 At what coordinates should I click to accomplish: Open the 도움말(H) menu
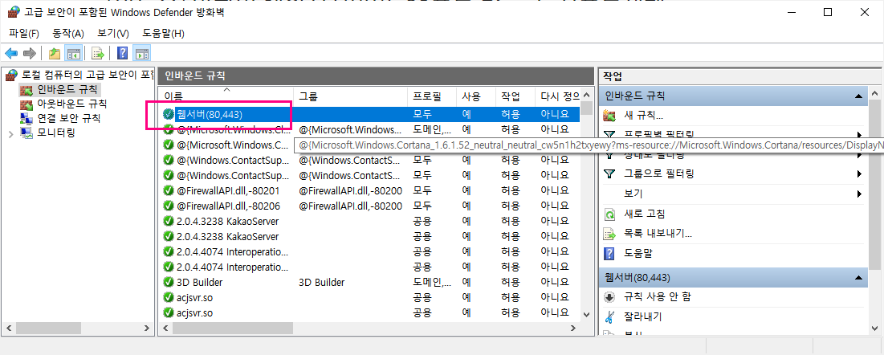click(164, 33)
